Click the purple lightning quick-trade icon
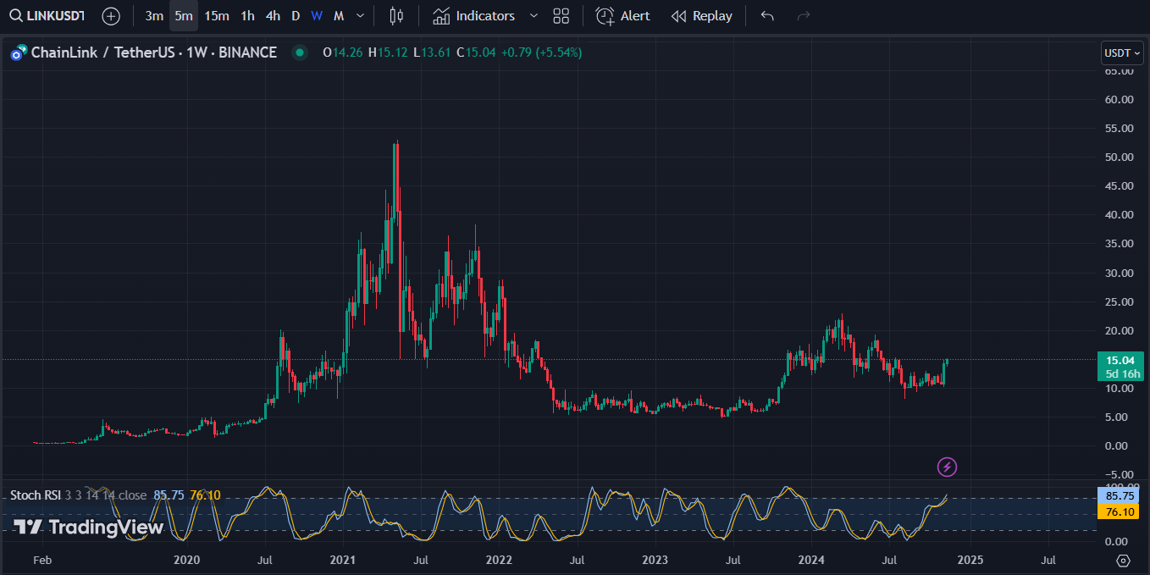Screen dimensions: 1150x575 [946, 467]
